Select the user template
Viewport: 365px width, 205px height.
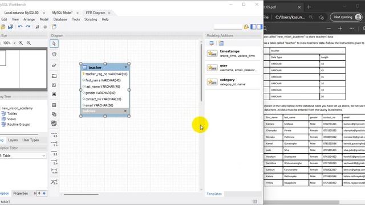[x=233, y=68]
